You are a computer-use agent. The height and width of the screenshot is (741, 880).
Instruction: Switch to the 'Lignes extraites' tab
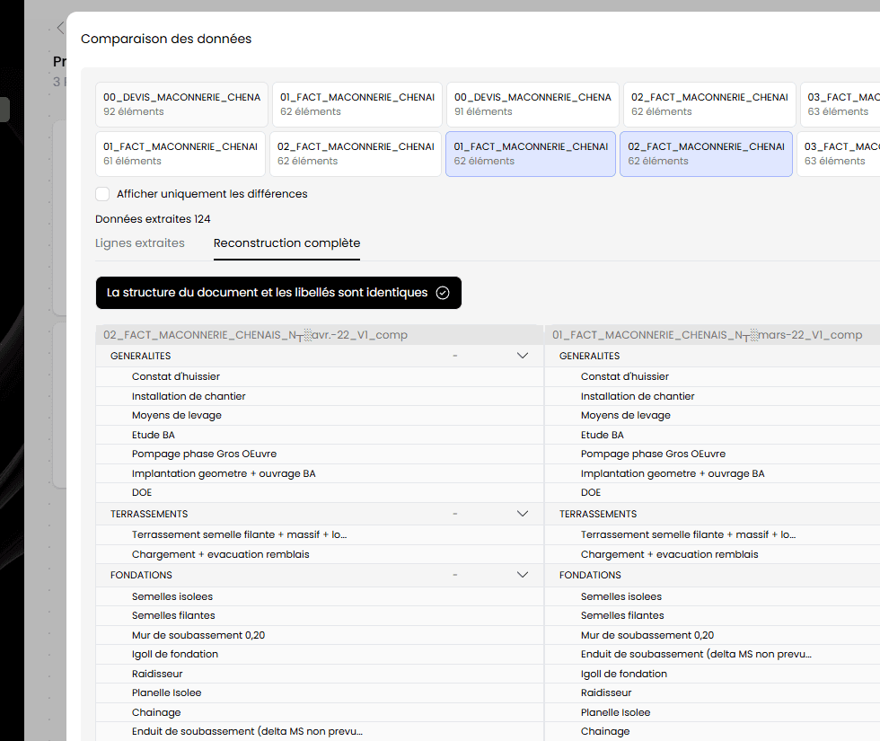click(140, 243)
